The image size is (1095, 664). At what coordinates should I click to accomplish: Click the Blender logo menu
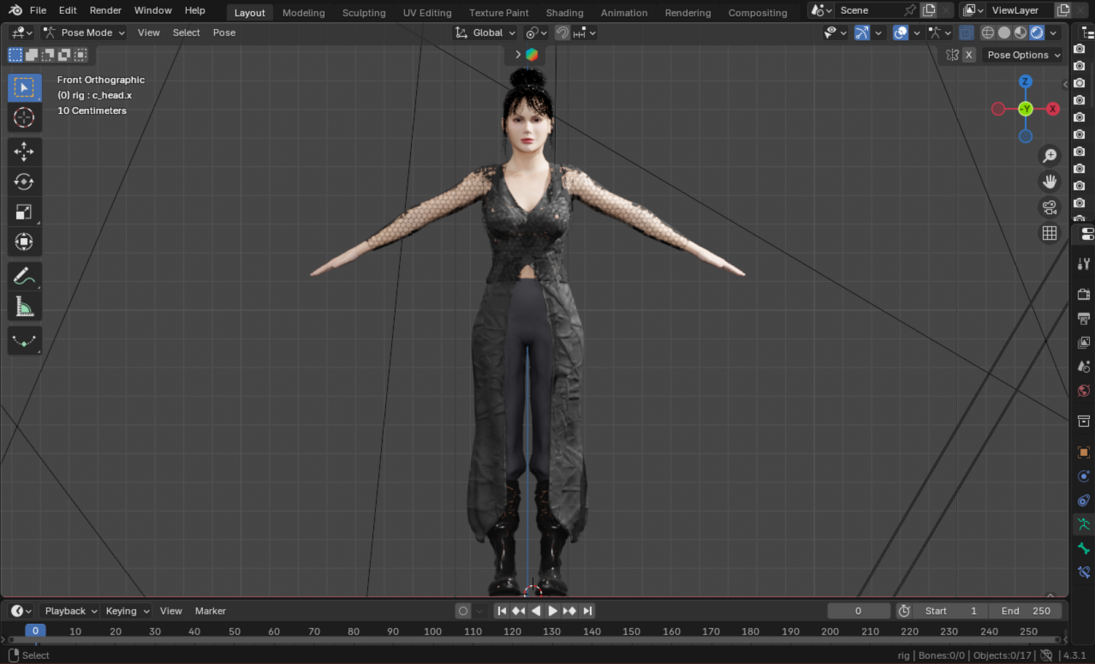pos(15,10)
